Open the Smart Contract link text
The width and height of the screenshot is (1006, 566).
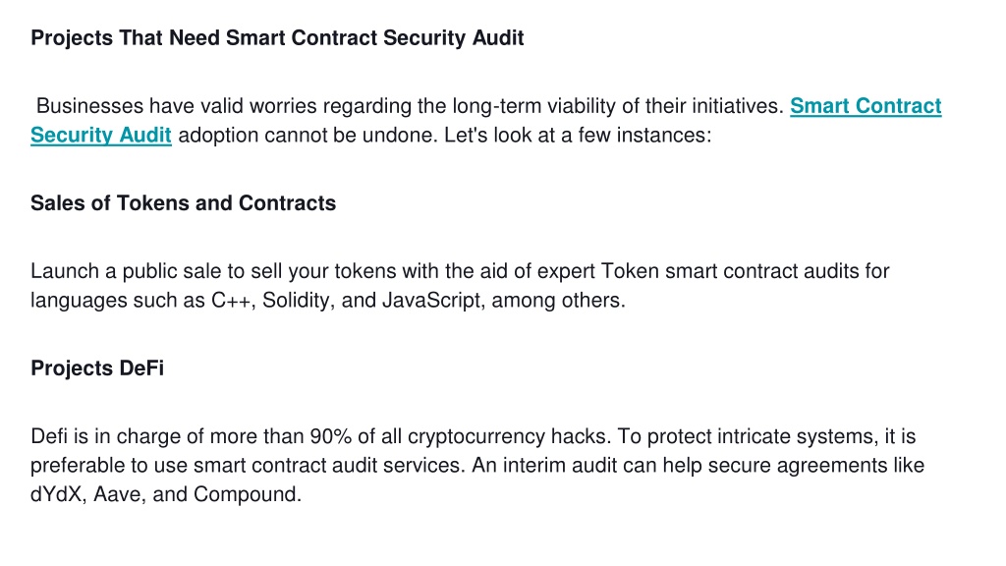[x=866, y=106]
